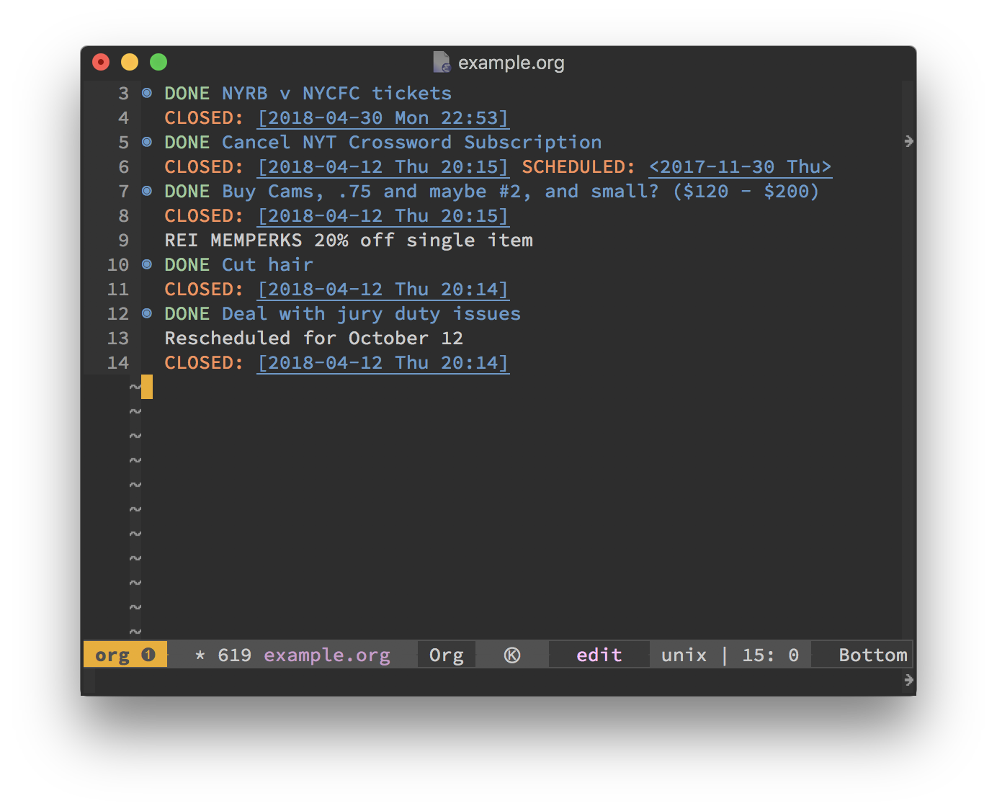Click the DONE keyword on NYRB tickets line

point(187,94)
